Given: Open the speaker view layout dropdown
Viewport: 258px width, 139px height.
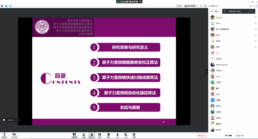Looking at the screenshot, I should coord(191,6).
